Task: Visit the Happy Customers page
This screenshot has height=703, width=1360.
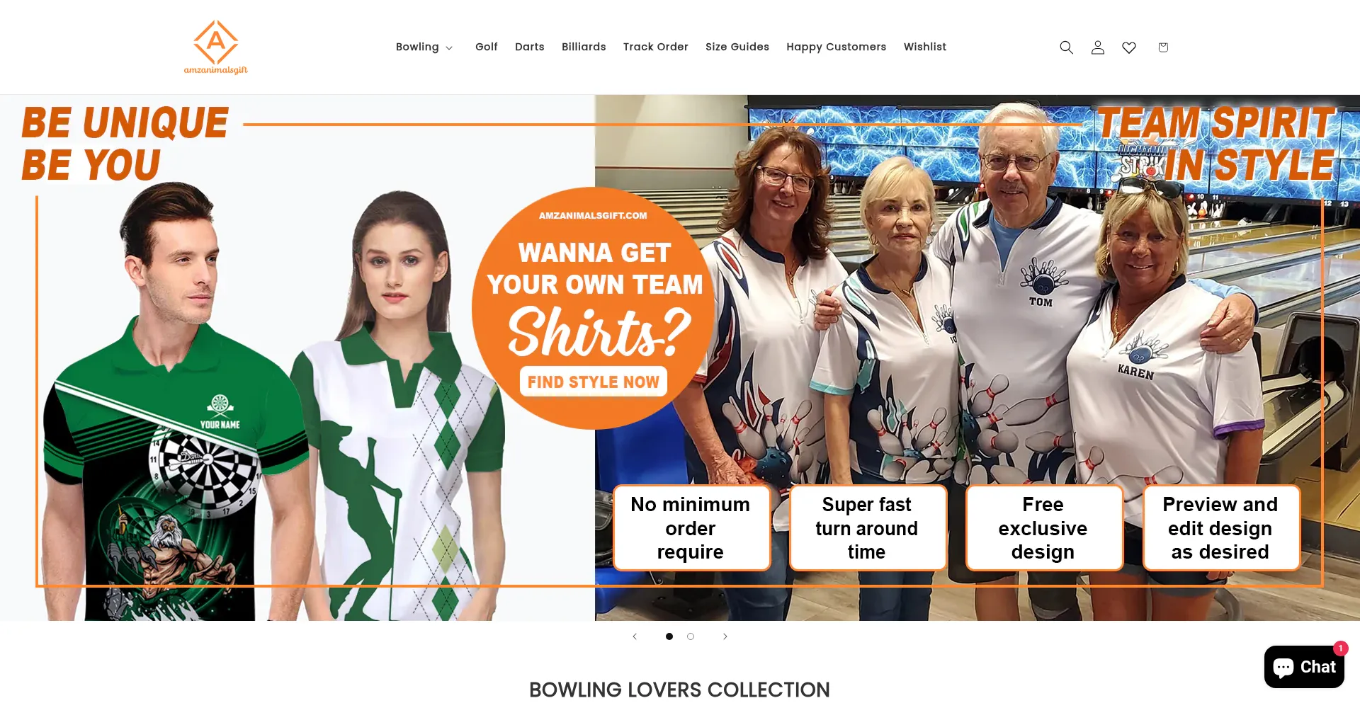Action: pyautogui.click(x=837, y=47)
